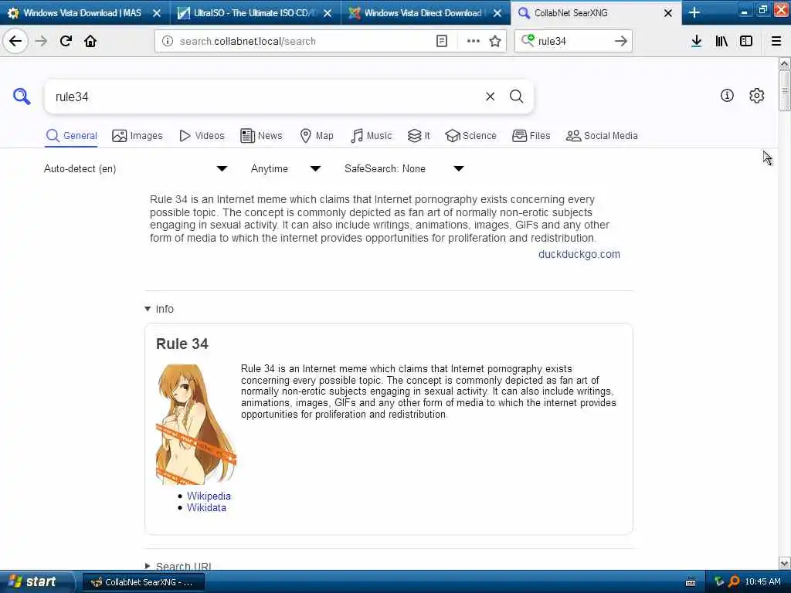This screenshot has height=593, width=791.
Task: Open the duckduckgo.com source link
Action: pyautogui.click(x=579, y=254)
